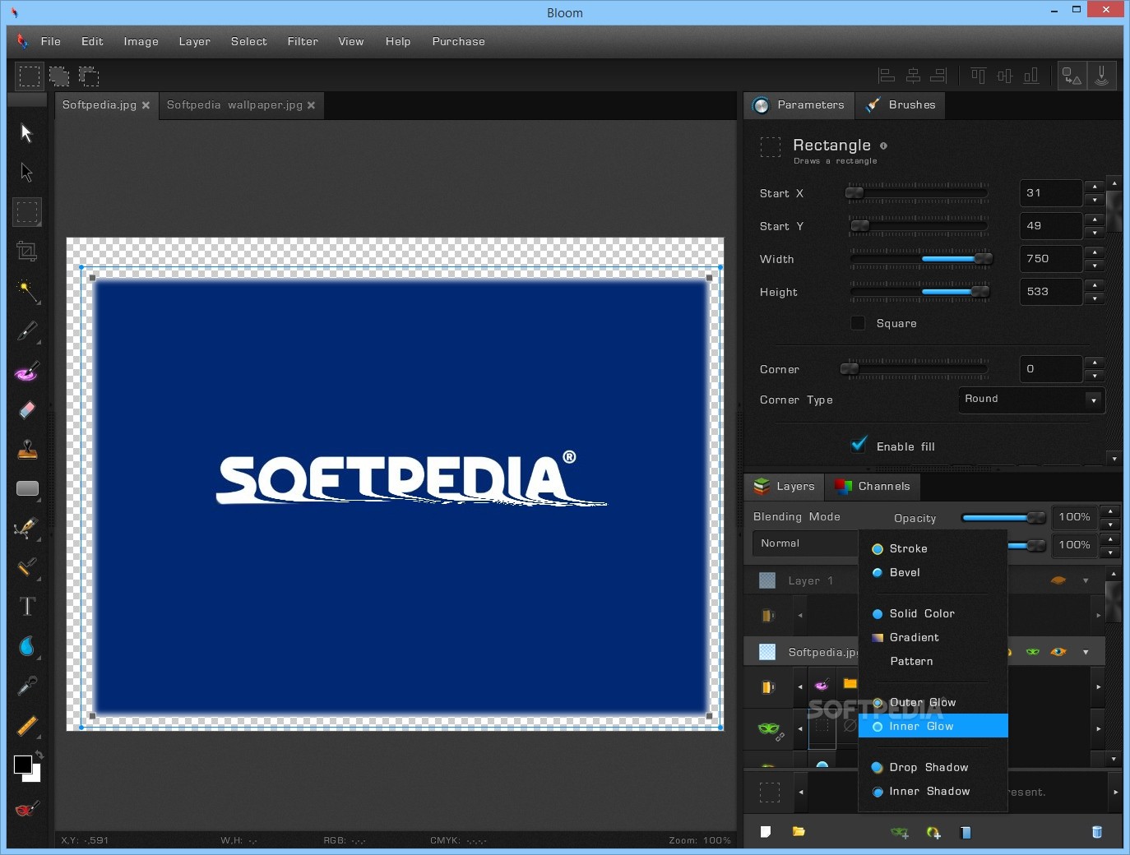This screenshot has height=855, width=1130.
Task: Close the Softpedia.jpg tab
Action: pyautogui.click(x=146, y=105)
